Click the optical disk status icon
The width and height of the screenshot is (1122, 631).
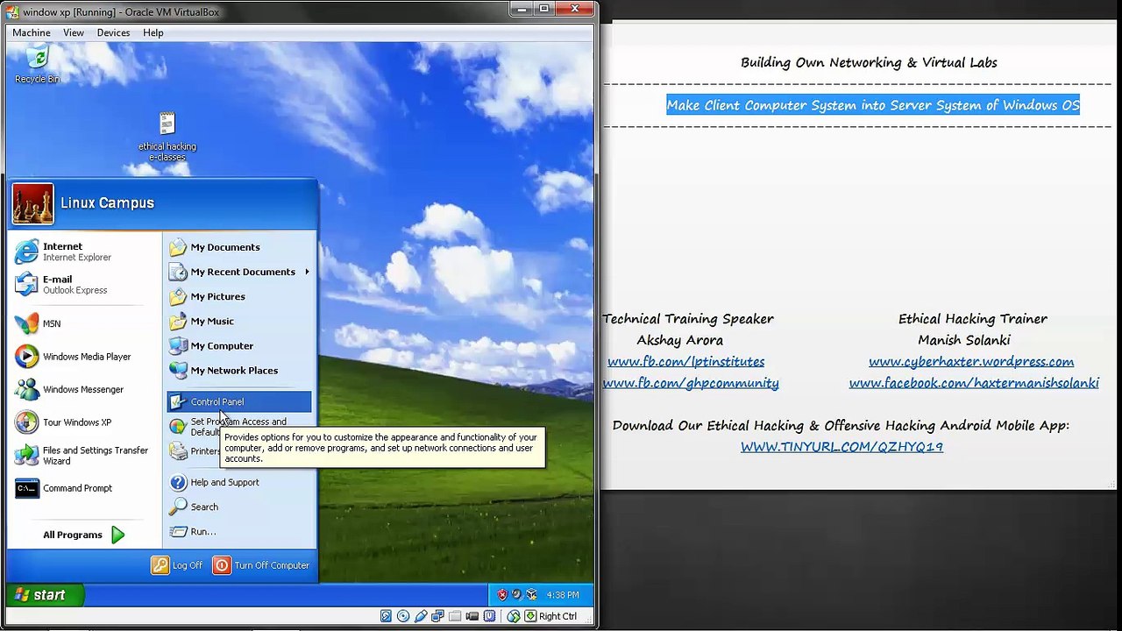[x=403, y=616]
